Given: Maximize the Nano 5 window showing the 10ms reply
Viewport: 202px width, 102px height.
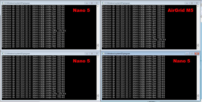Looking at the screenshot, I should [x=92, y=3].
